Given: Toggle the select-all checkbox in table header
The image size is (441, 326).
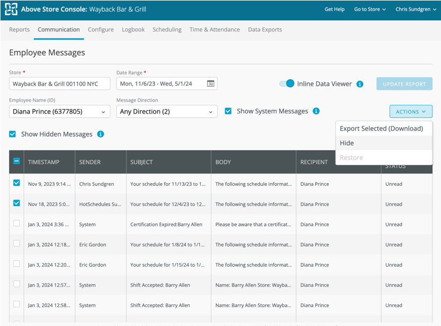Looking at the screenshot, I should point(17,161).
